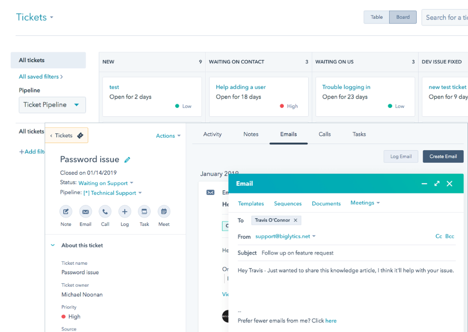Image resolution: width=468 pixels, height=332 pixels.
Task: Switch to the Notes tab
Action: (x=251, y=134)
